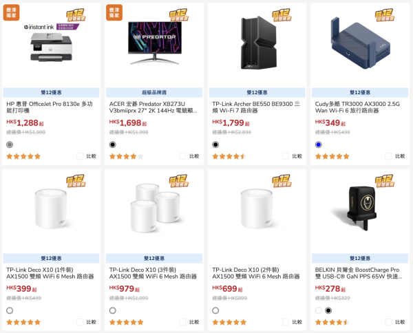Open the TP-Link Deco X10 (2件裝) product title
The height and width of the screenshot is (333, 413).
pos(256,273)
